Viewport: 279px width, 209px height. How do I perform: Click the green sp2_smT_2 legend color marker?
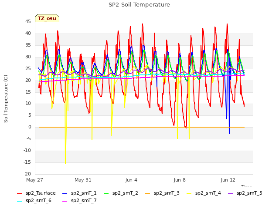tap(106, 193)
